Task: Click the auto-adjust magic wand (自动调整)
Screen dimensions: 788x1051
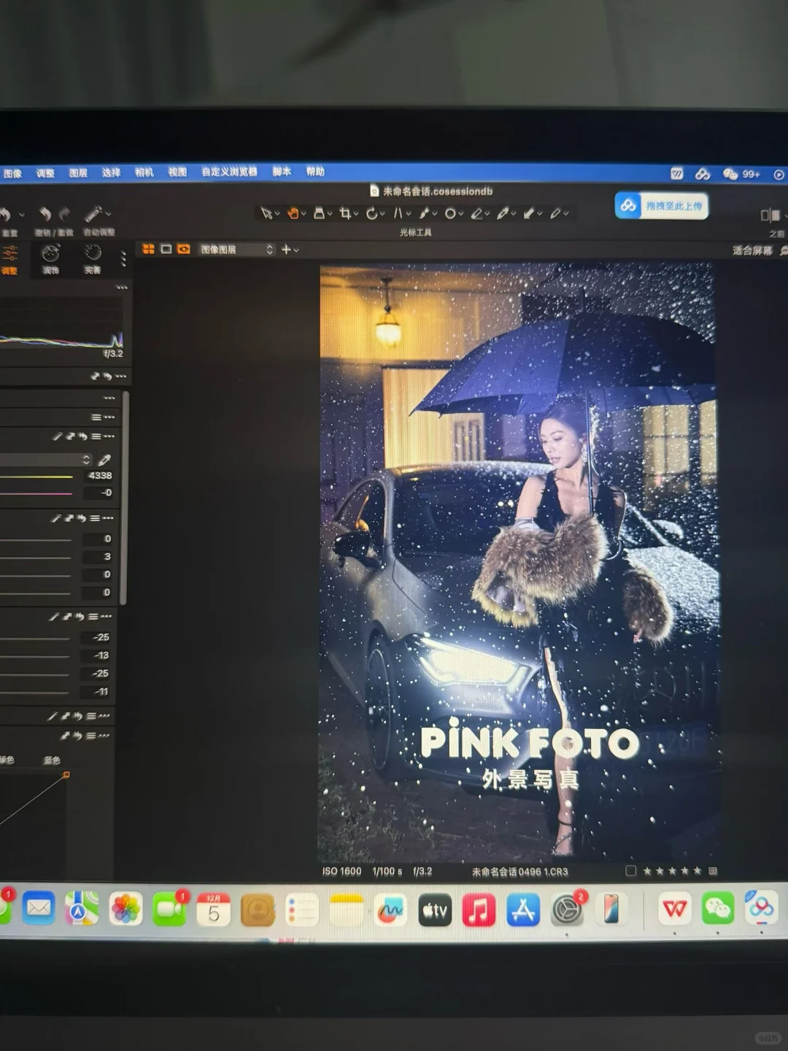Action: [93, 213]
